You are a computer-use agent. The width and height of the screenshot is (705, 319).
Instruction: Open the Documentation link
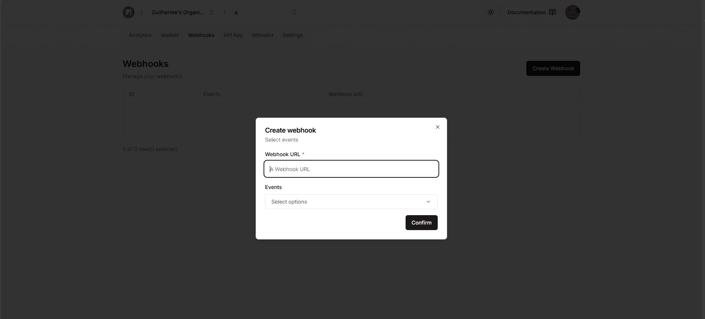point(526,12)
